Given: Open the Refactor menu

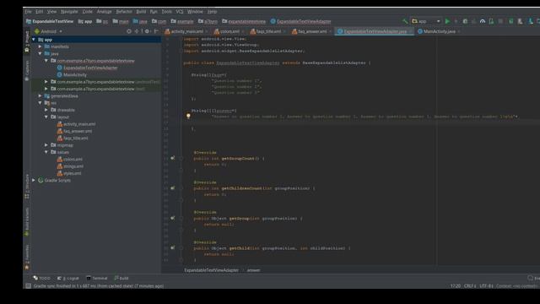Looking at the screenshot, I should coord(124,12).
